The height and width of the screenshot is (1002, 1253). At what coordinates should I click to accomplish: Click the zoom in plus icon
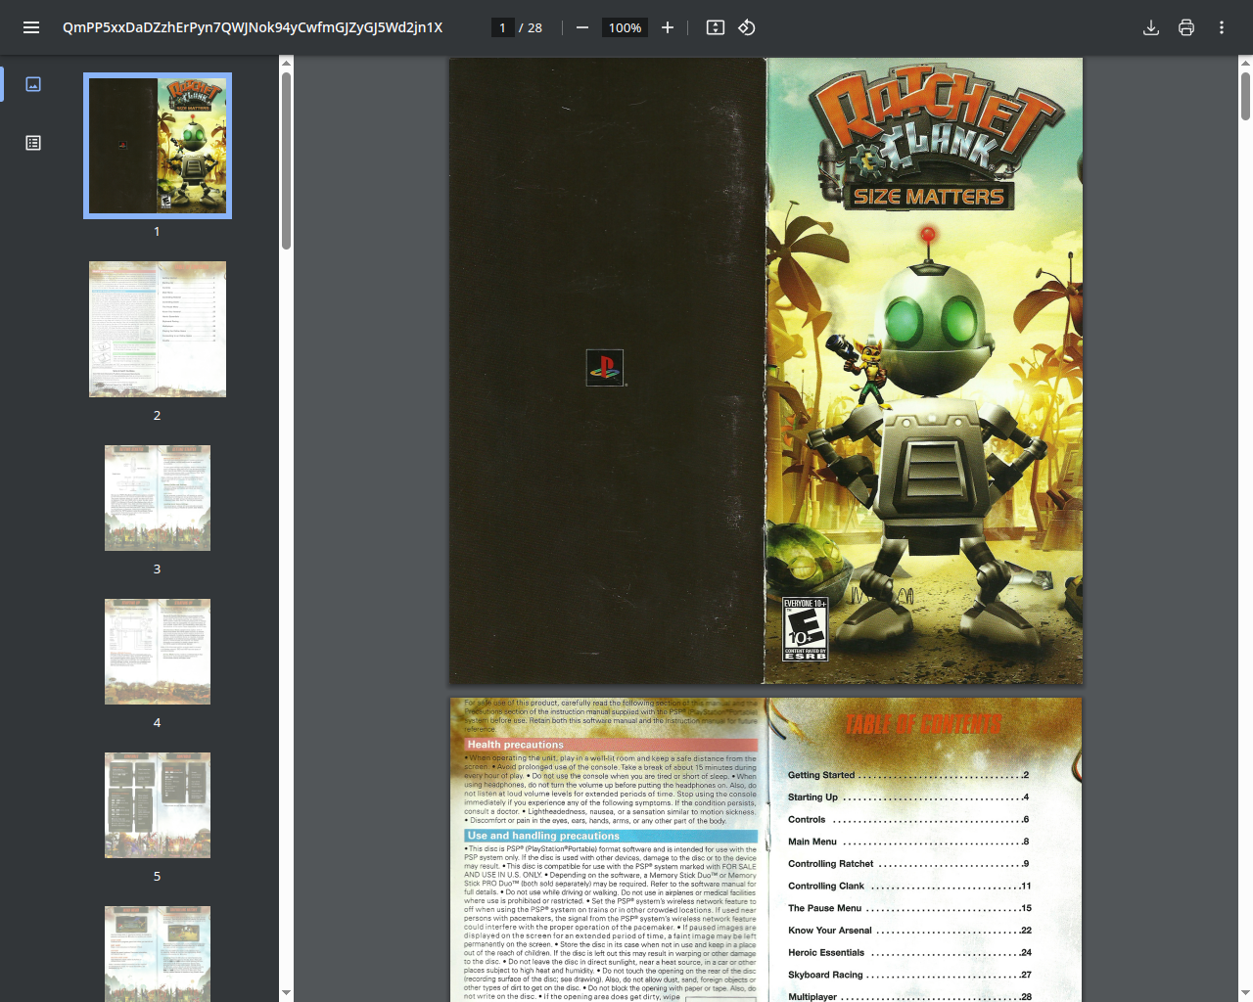(x=668, y=27)
